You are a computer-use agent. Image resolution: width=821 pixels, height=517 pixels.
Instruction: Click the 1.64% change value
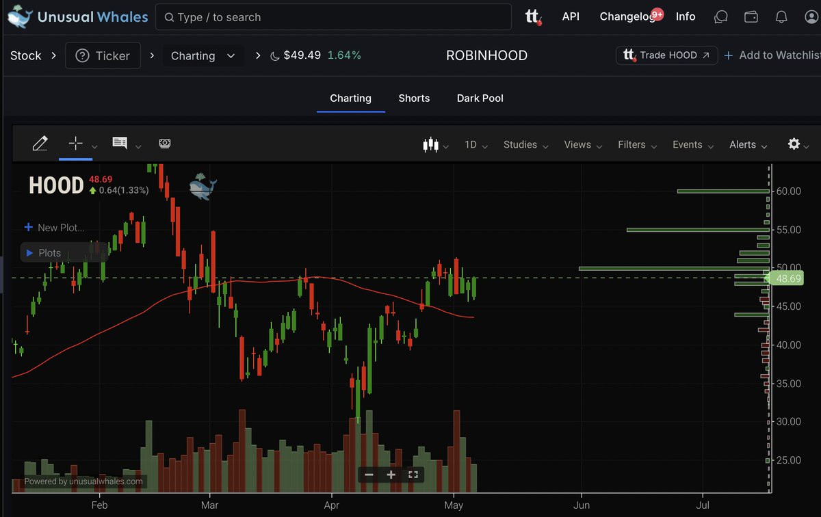click(344, 55)
